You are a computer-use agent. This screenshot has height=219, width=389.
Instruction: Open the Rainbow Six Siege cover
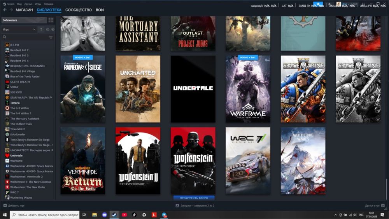click(83, 89)
